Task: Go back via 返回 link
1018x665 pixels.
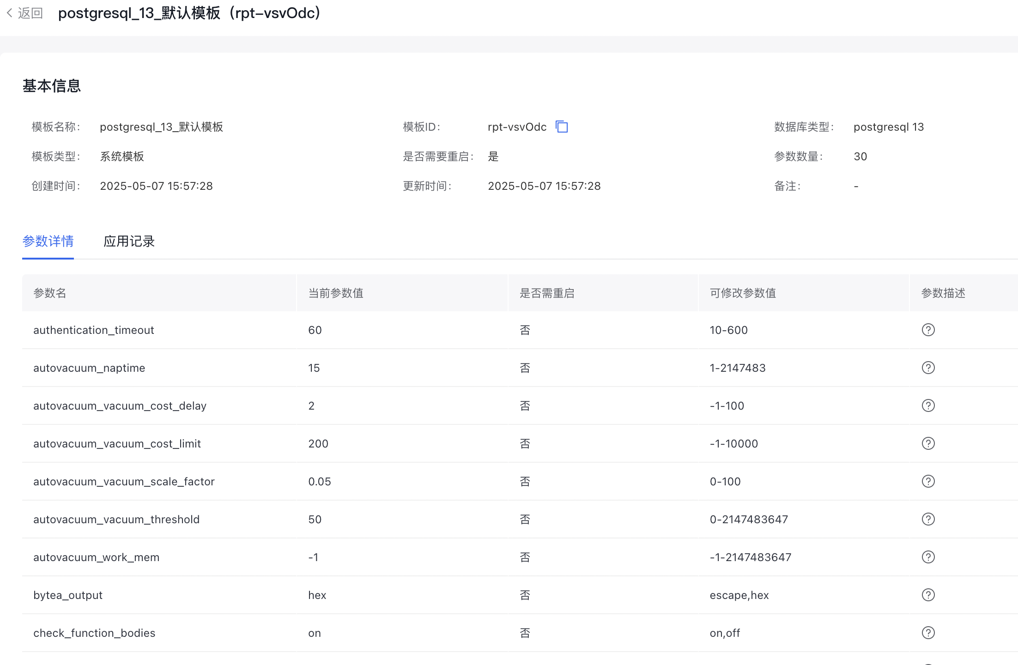Action: [30, 13]
